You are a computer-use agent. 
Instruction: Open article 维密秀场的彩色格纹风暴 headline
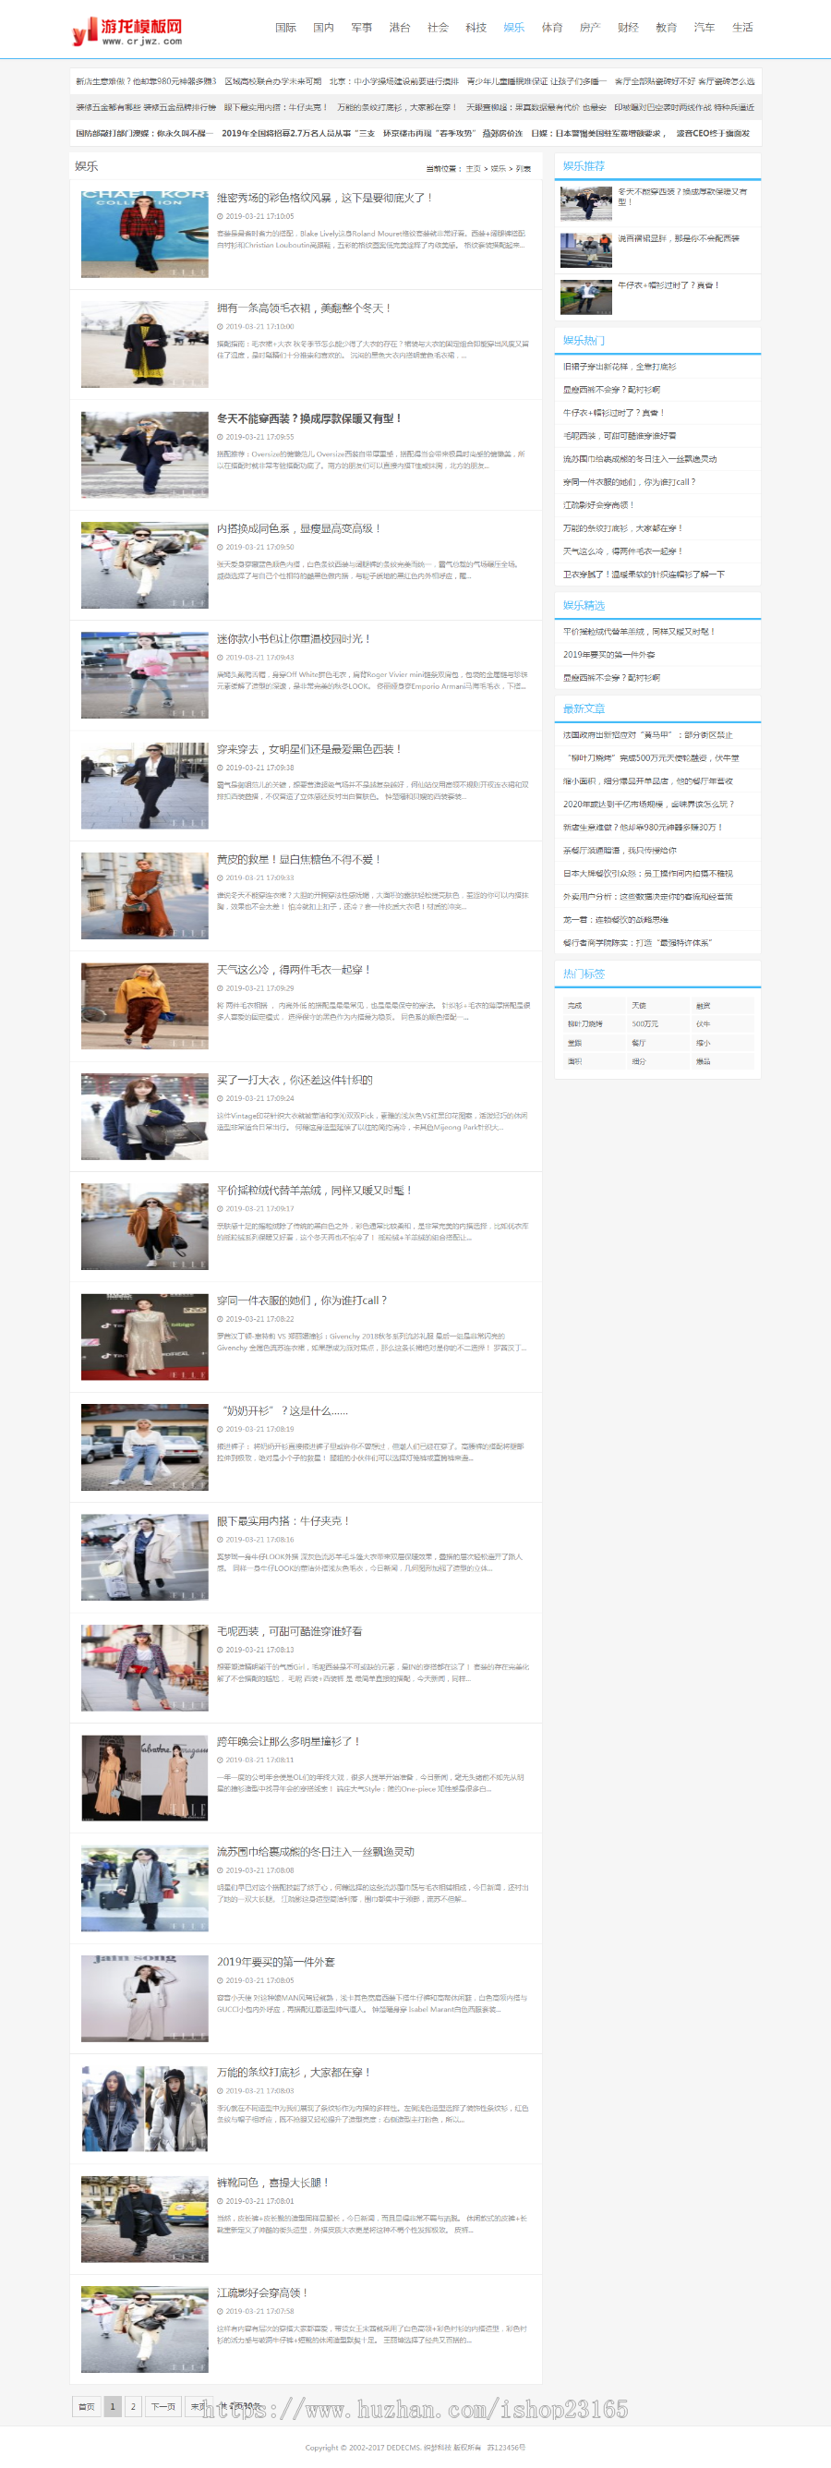324,199
